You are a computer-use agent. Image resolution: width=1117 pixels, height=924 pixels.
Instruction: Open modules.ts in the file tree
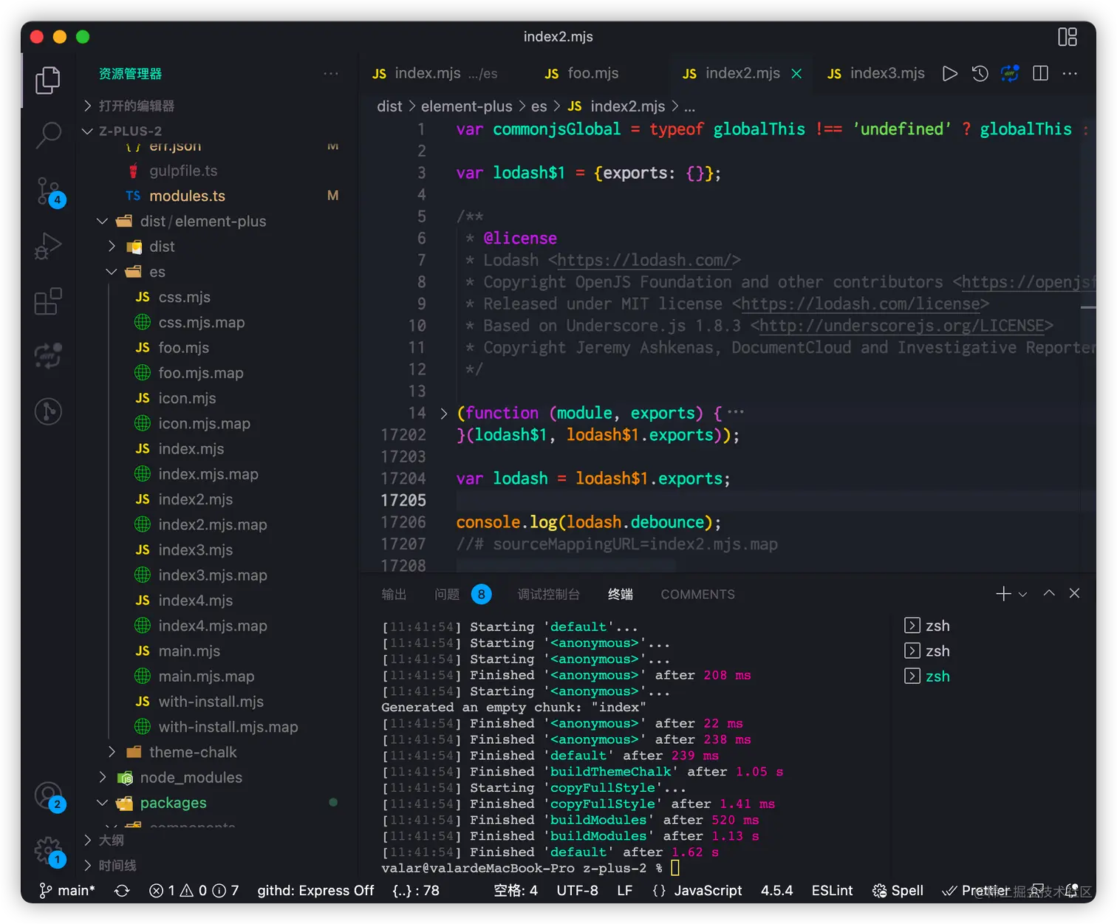coord(187,196)
